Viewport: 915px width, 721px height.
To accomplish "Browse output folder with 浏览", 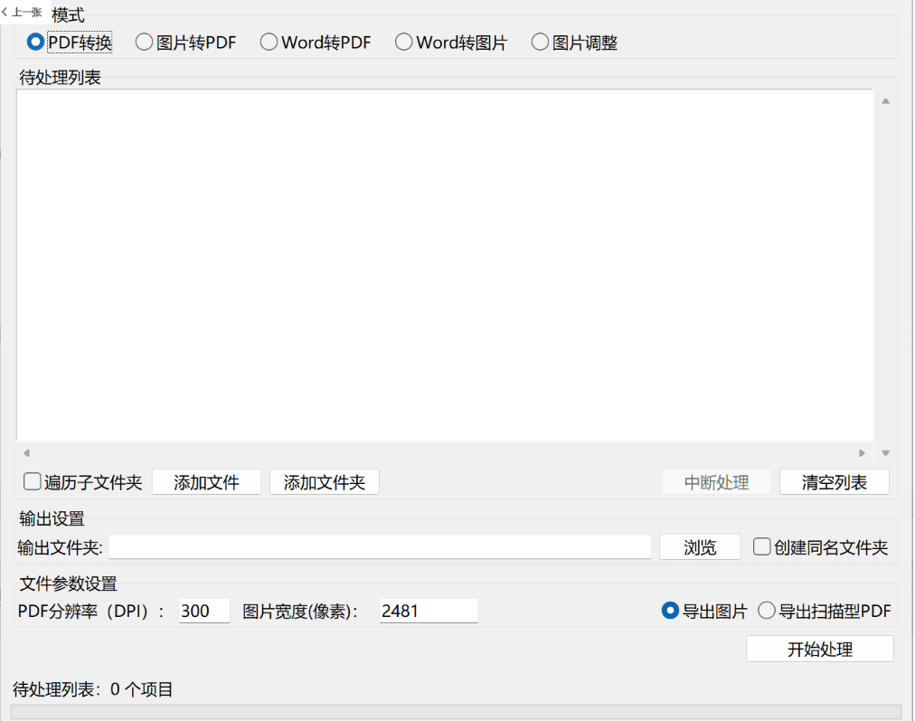I will (699, 546).
